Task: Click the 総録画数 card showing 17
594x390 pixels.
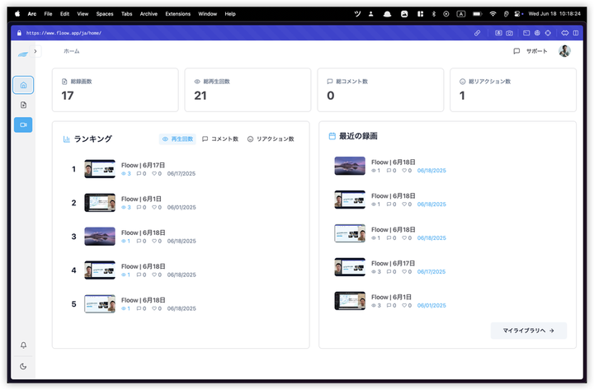Action: 115,90
